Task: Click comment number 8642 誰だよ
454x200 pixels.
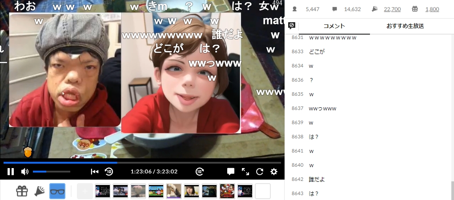Action: click(317, 179)
